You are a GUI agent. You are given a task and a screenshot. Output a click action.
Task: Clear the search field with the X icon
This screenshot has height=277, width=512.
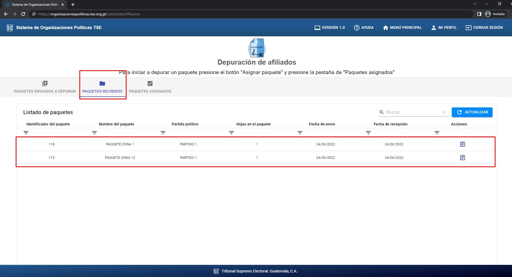pyautogui.click(x=443, y=112)
